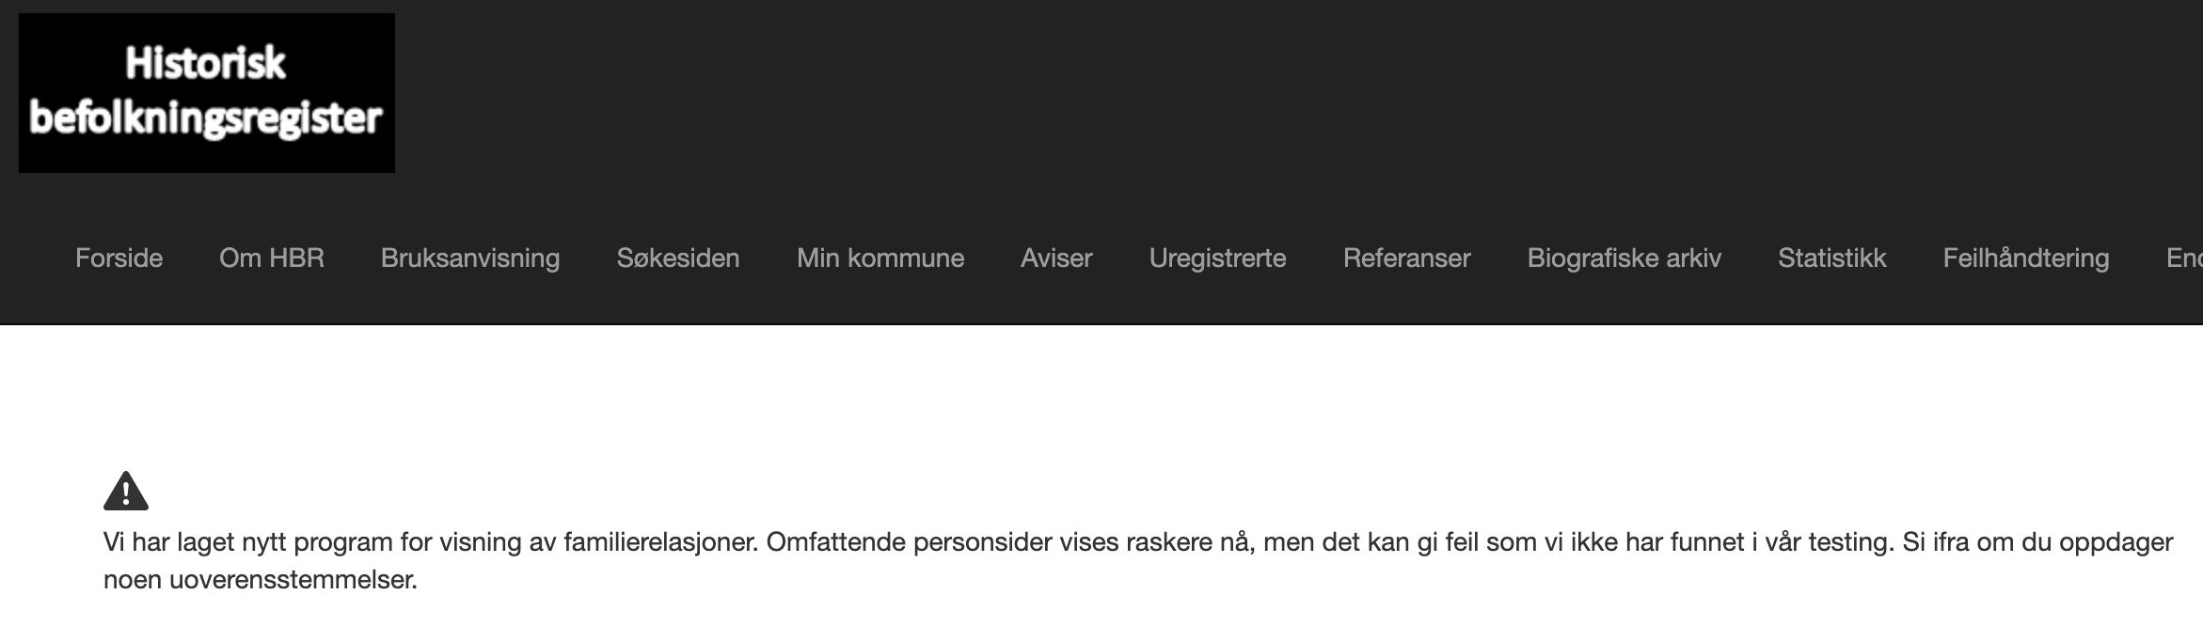Go to the Uregistrerte page
Image resolution: width=2203 pixels, height=626 pixels.
(x=1217, y=258)
